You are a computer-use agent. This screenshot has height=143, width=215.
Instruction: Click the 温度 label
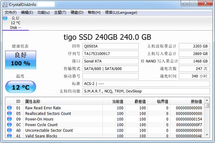point(20,76)
